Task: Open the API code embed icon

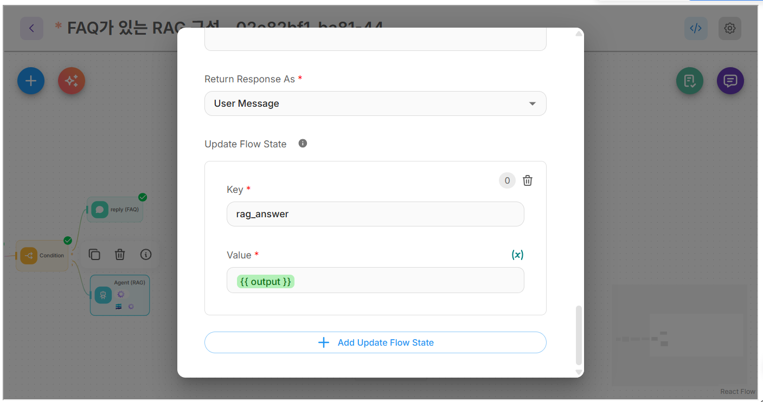Action: [696, 28]
